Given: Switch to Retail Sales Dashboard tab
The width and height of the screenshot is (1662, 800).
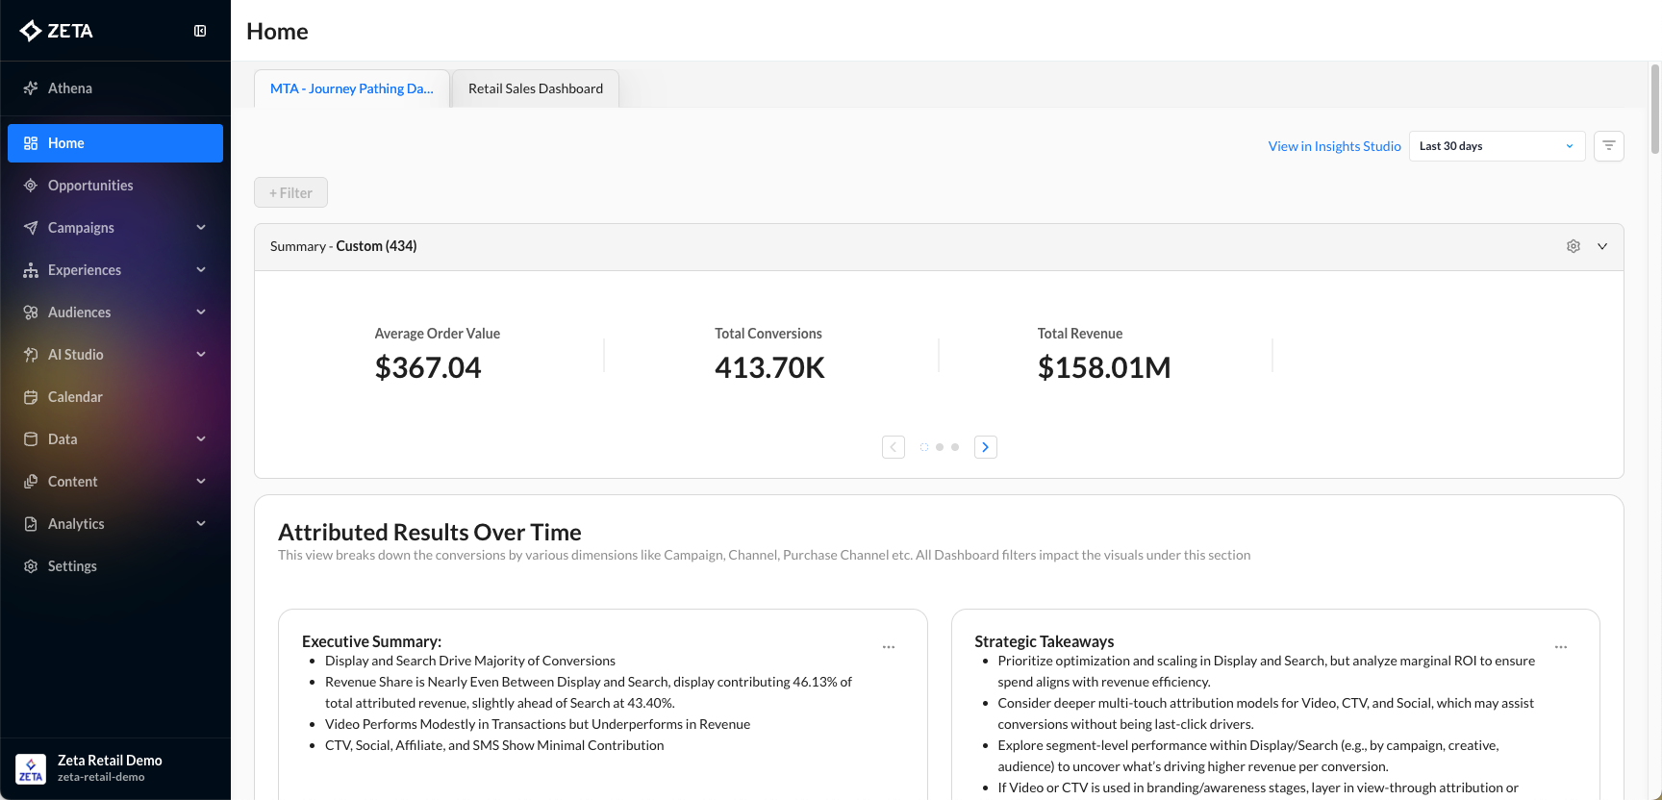Looking at the screenshot, I should pyautogui.click(x=536, y=88).
